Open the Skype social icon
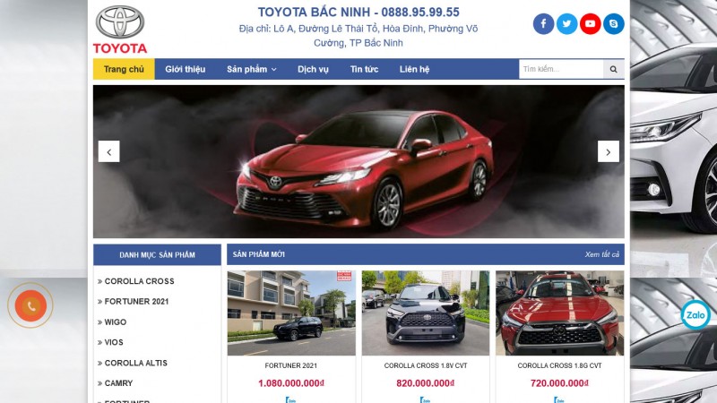Viewport: 717px width, 403px height. (x=613, y=24)
